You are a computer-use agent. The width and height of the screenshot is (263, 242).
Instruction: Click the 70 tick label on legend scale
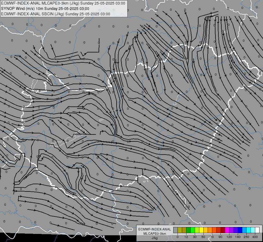coord(212,237)
